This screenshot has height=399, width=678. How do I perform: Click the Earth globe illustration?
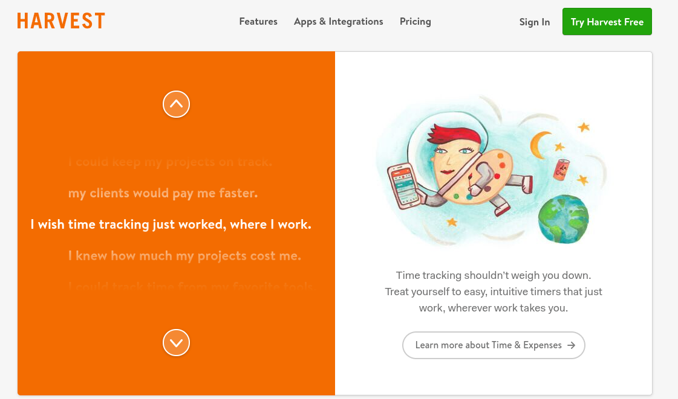pyautogui.click(x=564, y=219)
